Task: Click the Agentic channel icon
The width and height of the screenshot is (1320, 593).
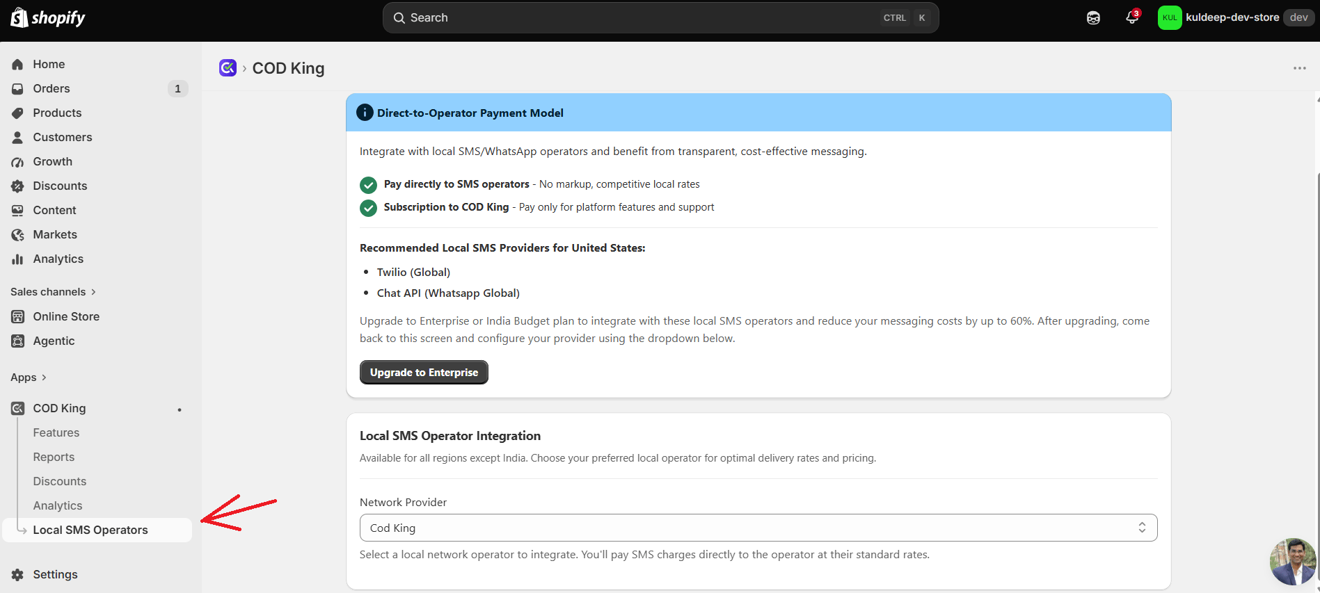Action: pyautogui.click(x=18, y=341)
